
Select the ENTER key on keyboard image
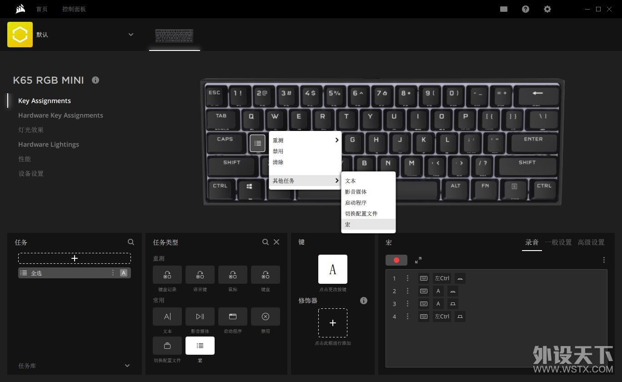tap(533, 142)
